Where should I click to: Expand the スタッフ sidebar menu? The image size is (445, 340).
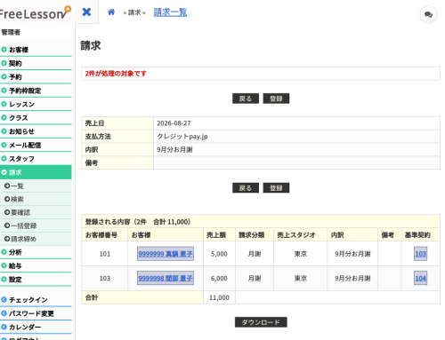[x=36, y=159]
